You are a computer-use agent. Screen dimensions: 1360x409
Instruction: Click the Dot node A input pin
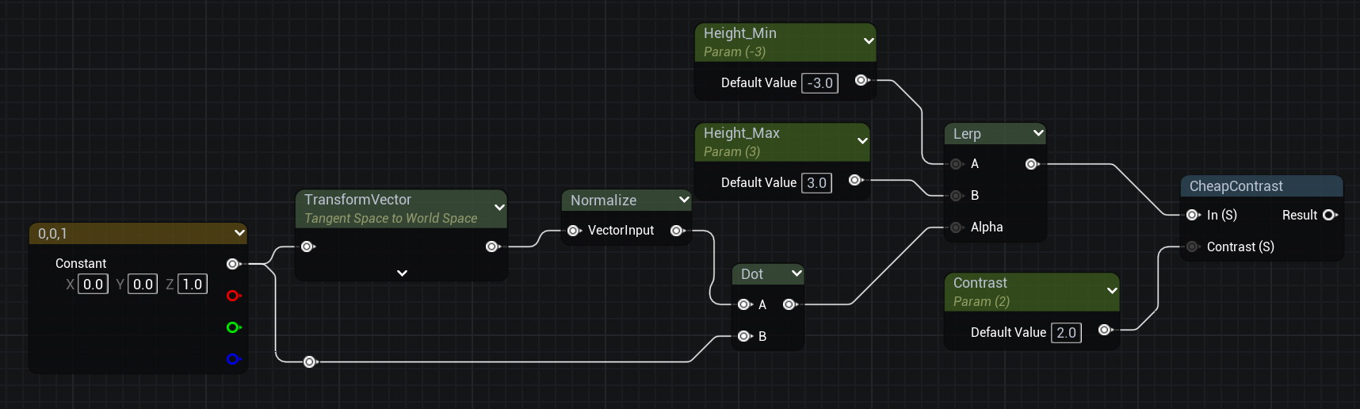click(x=744, y=304)
